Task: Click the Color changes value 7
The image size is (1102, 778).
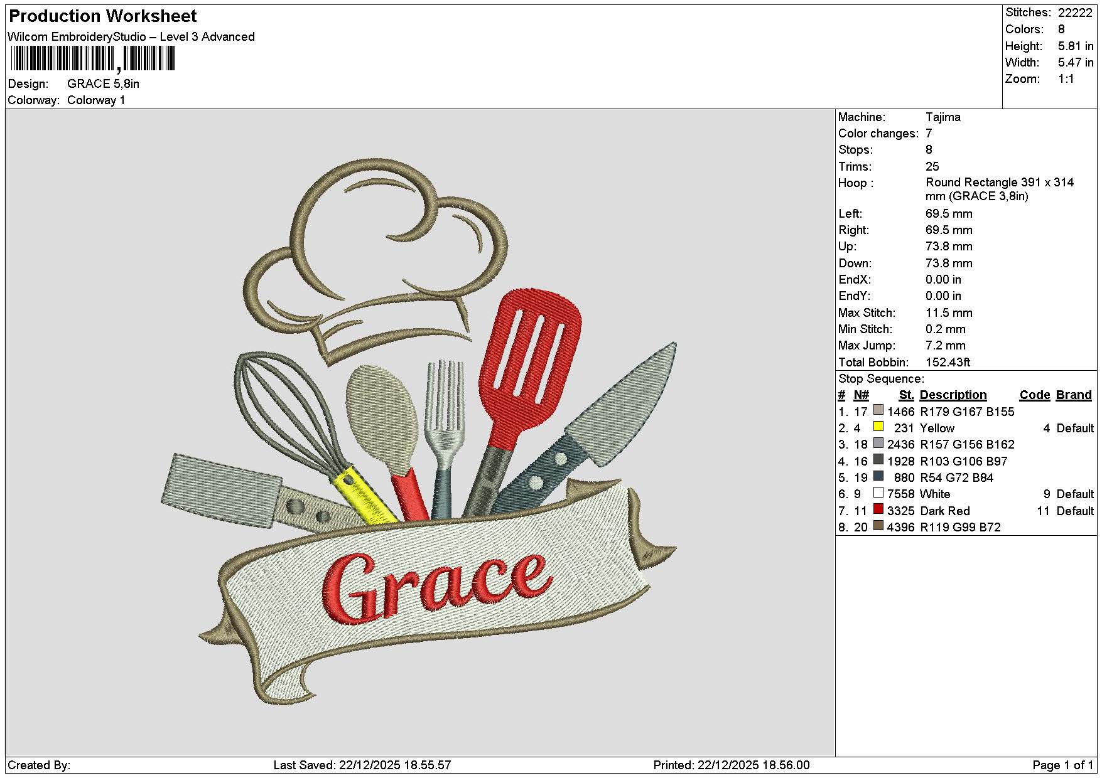Action: (x=929, y=134)
